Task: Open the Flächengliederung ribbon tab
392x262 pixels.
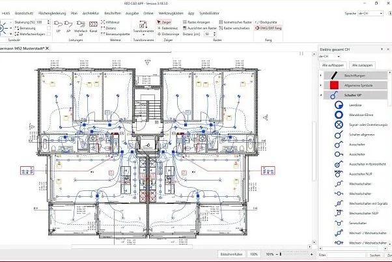Action: [x=52, y=13]
